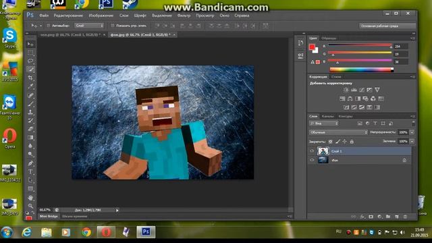
Task: Toggle lock transparent pixels
Action: (330, 142)
